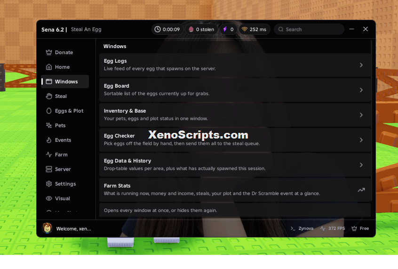Expand Egg Data & History chevron
Viewport: 398px width, 269px height.
click(361, 165)
